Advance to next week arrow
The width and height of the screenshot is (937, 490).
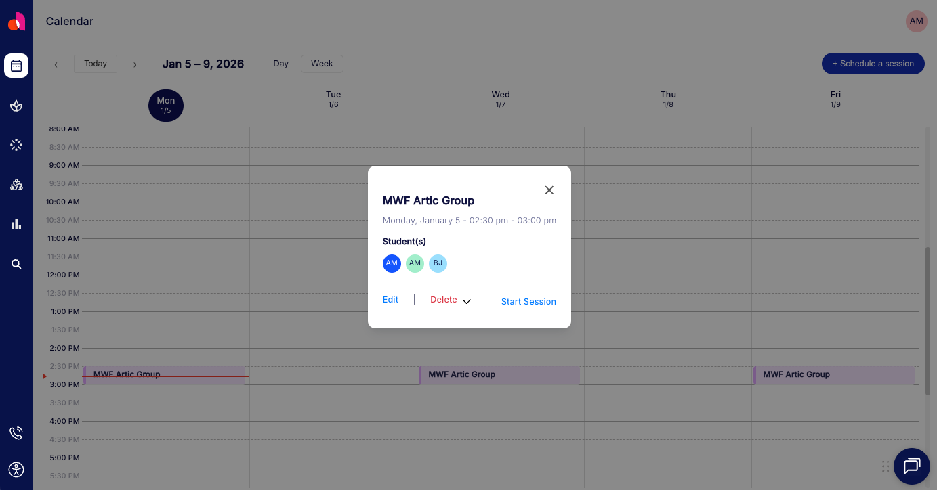coord(135,64)
